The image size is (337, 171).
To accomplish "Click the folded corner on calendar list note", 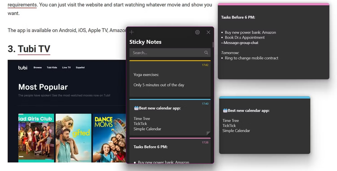I will [208, 133].
